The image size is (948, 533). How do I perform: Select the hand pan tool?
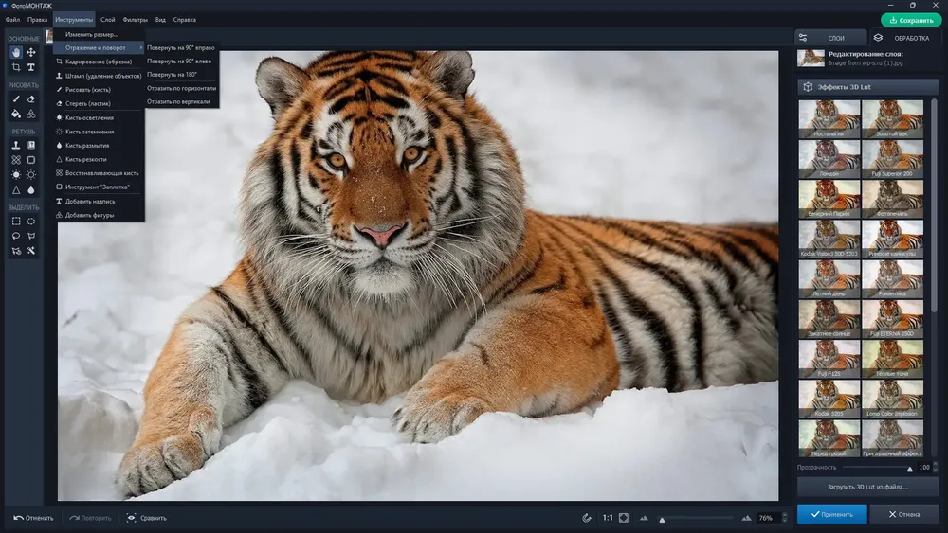pyautogui.click(x=16, y=52)
